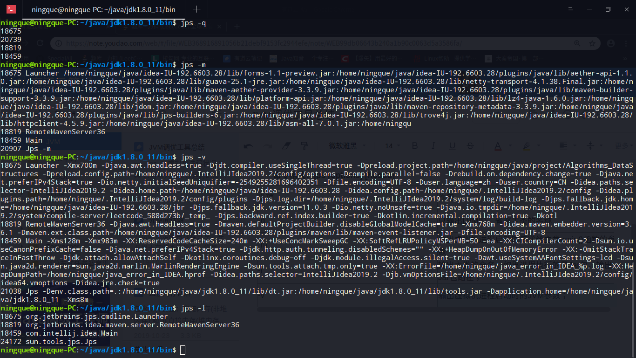Click '-Didea.jre.check=true' text
This screenshot has height=358, width=636.
click(x=116, y=283)
